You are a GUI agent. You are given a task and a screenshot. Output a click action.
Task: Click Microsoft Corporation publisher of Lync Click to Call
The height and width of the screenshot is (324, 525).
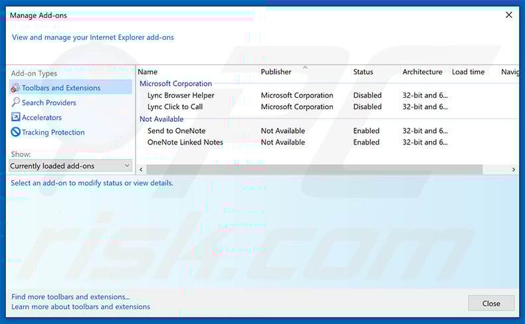tap(297, 106)
